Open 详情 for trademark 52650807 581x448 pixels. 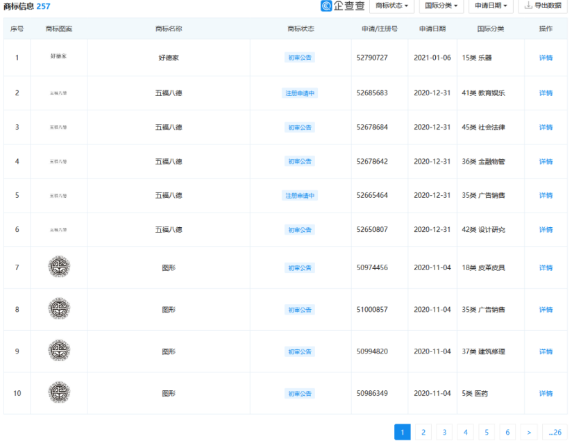[546, 230]
